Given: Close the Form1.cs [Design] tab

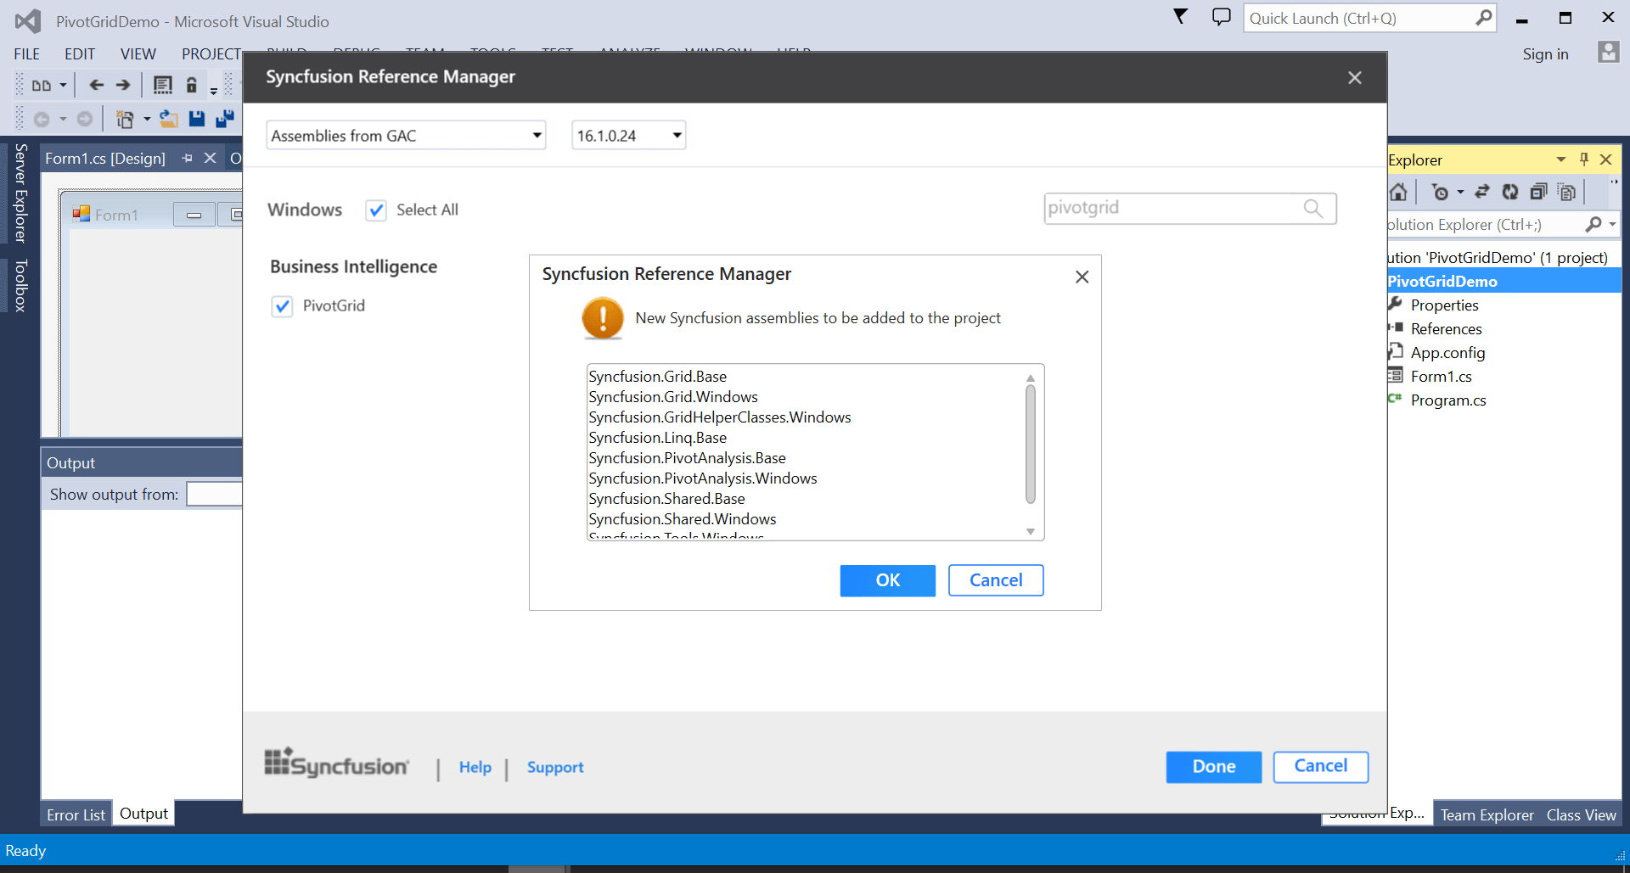Looking at the screenshot, I should click(x=210, y=159).
